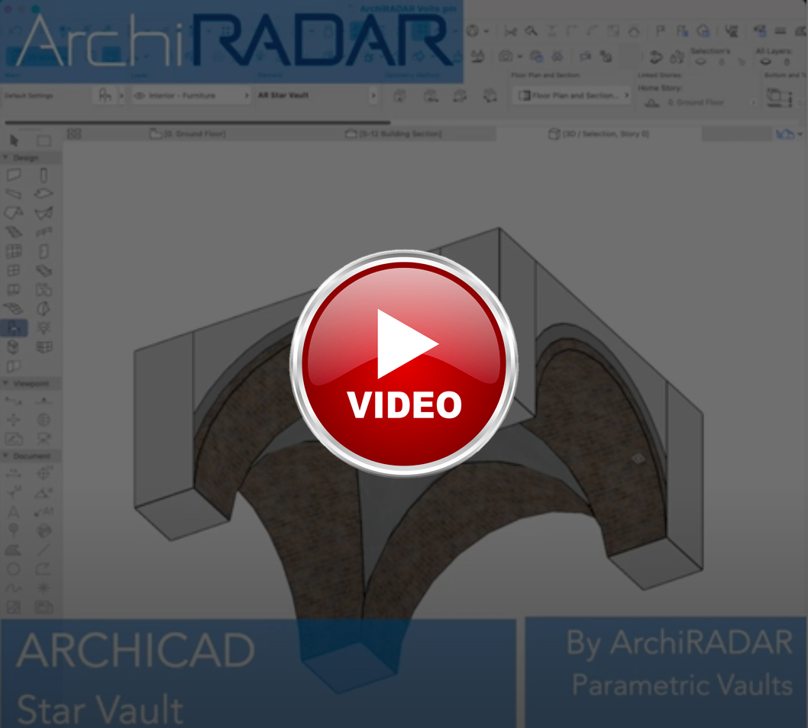808x728 pixels.
Task: Play the Star Vault video
Action: pos(404,362)
